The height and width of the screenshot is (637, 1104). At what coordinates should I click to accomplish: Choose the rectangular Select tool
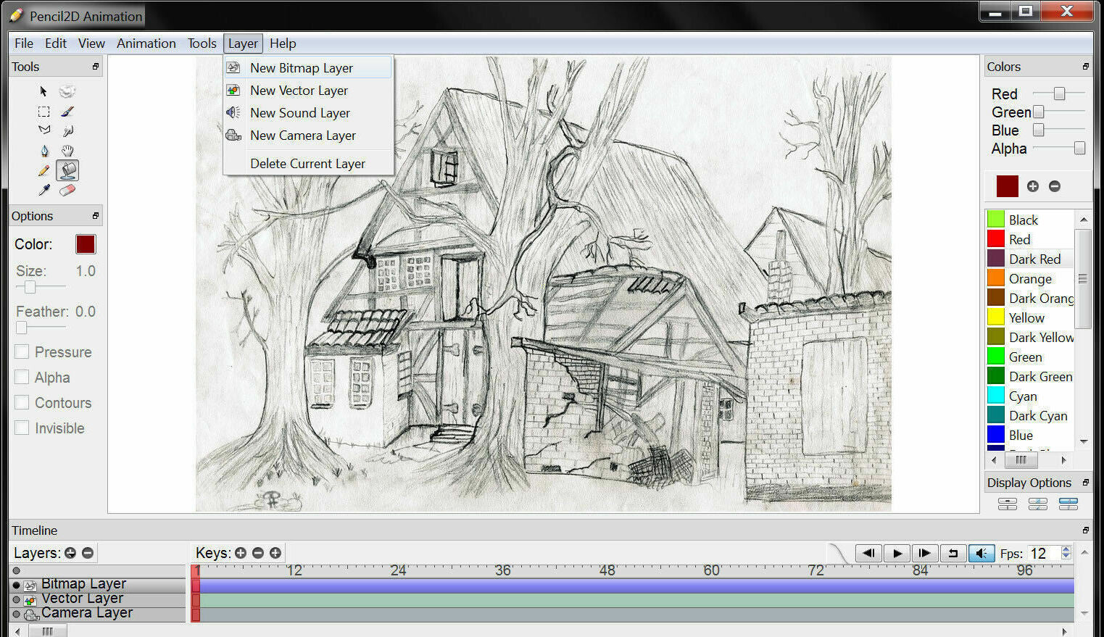coord(43,112)
